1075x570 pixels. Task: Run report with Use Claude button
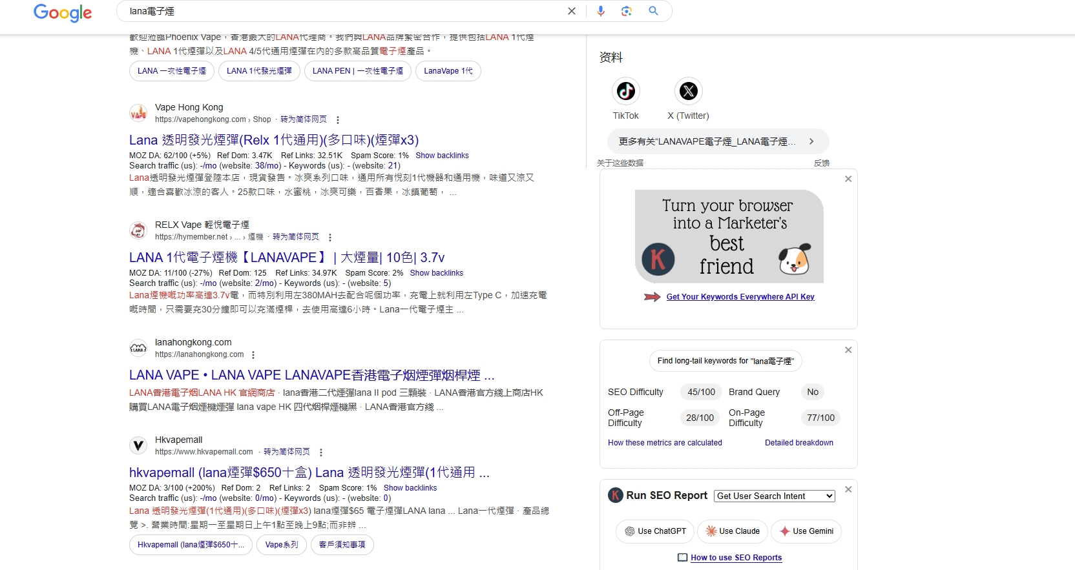[733, 531]
